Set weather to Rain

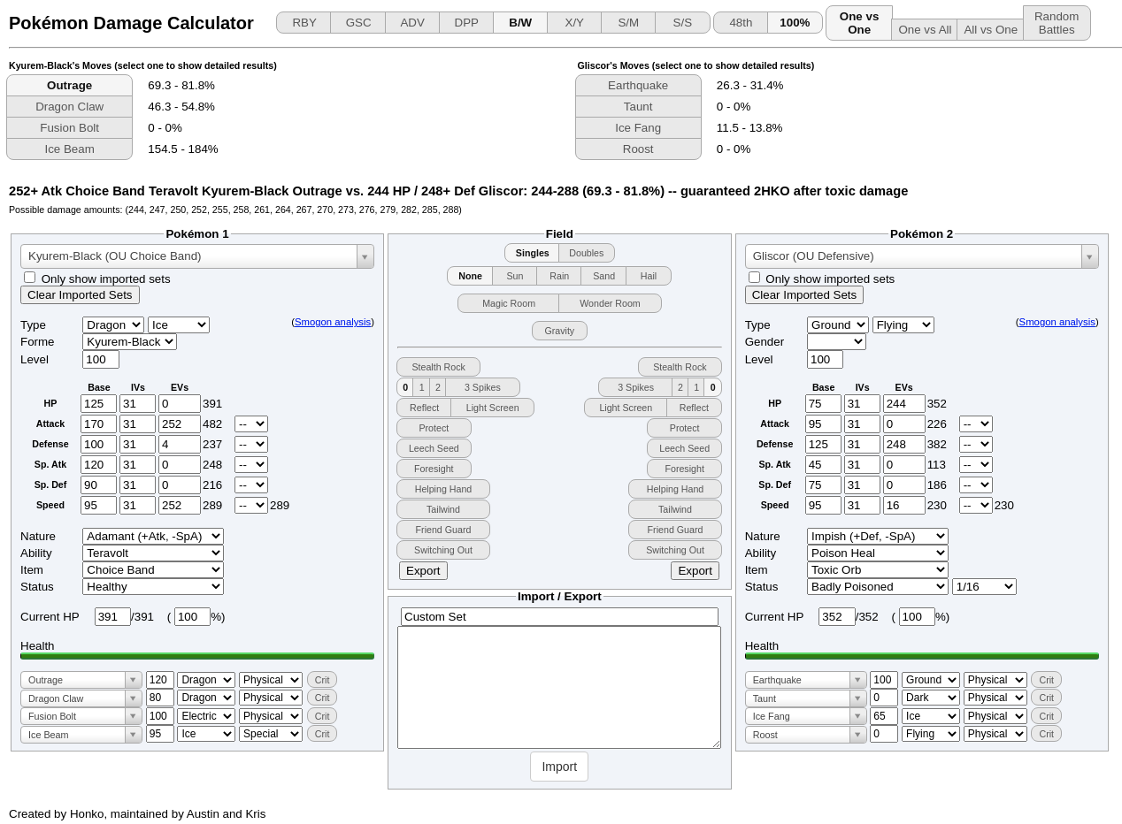pos(559,276)
